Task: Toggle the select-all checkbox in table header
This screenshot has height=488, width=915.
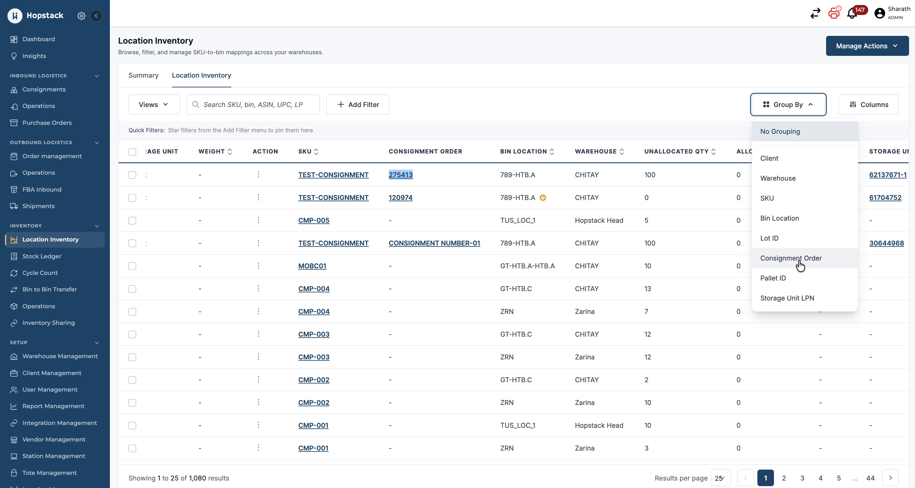Action: pyautogui.click(x=132, y=152)
